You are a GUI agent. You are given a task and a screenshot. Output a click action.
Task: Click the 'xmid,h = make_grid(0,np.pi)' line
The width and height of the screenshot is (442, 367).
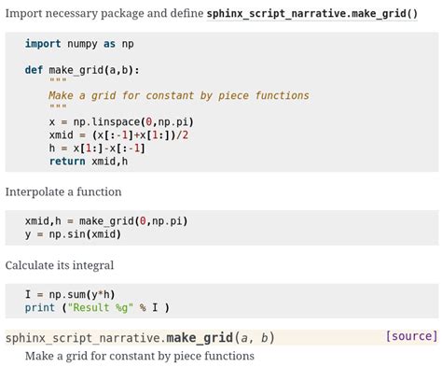pos(106,221)
